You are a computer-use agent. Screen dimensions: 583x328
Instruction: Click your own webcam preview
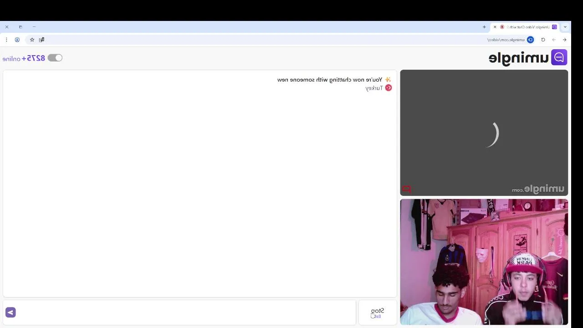(x=484, y=262)
